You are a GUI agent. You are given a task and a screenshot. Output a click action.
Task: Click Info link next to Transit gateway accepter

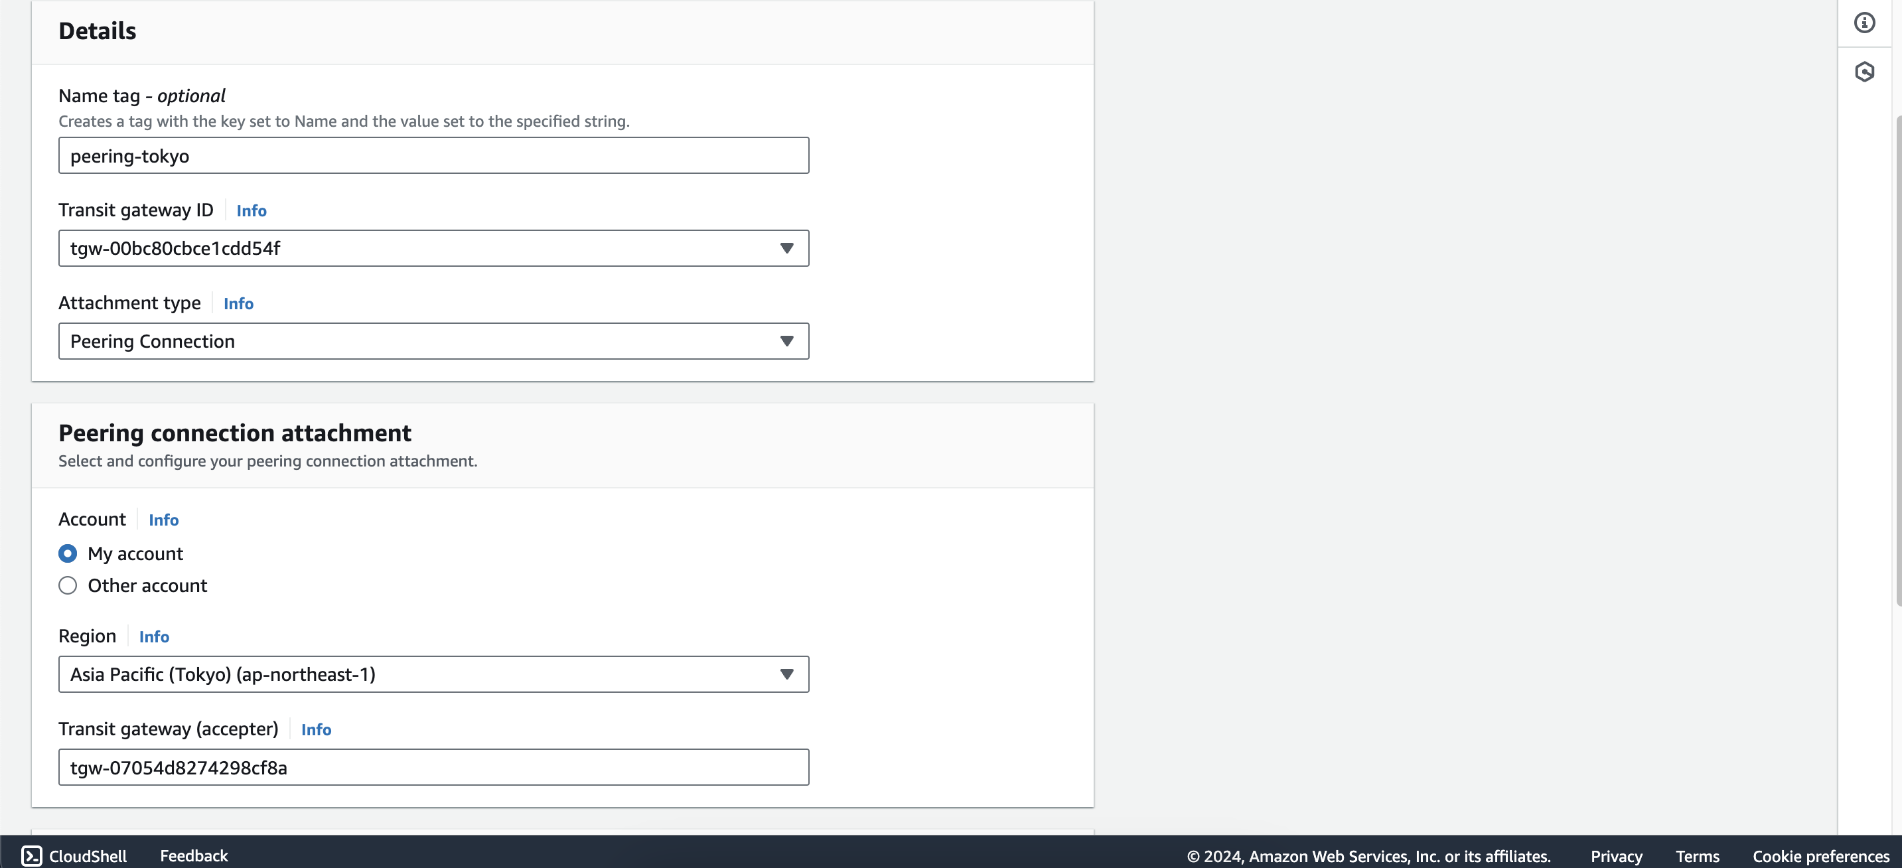point(317,729)
